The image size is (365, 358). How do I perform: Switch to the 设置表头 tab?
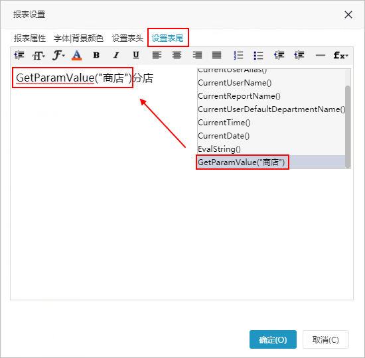[127, 38]
